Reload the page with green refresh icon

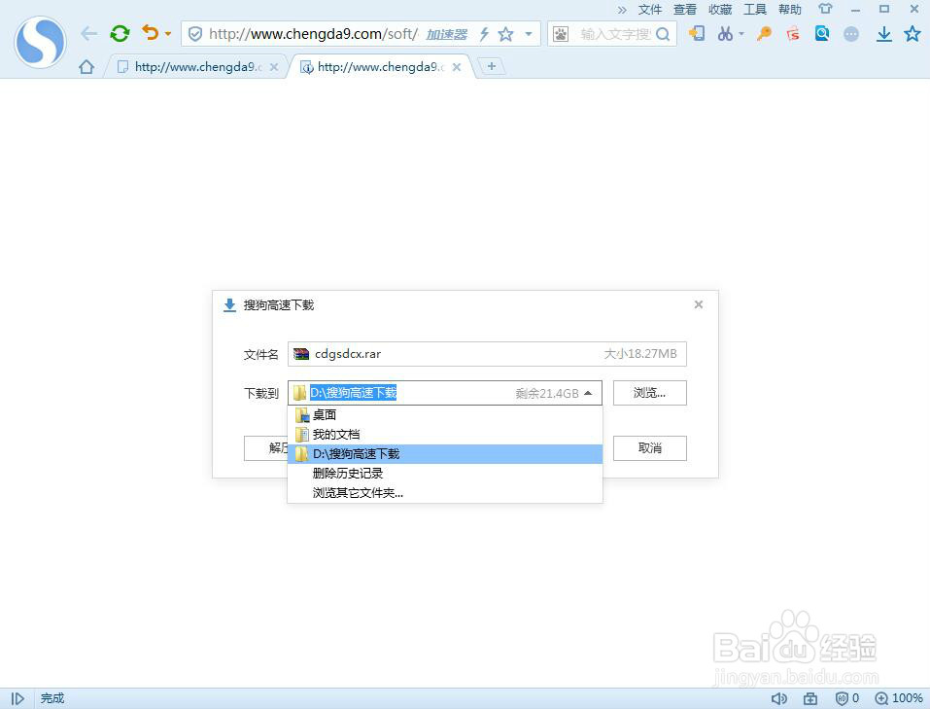click(120, 33)
